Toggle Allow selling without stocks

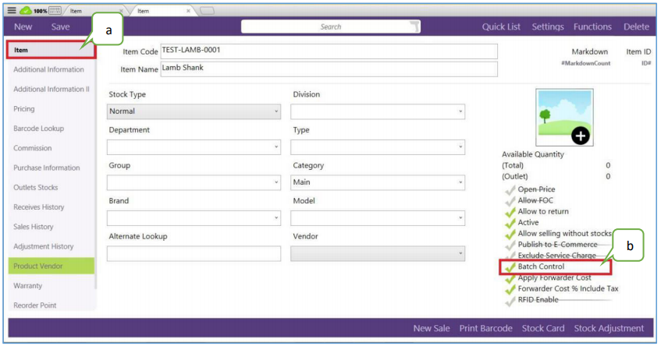coord(510,234)
